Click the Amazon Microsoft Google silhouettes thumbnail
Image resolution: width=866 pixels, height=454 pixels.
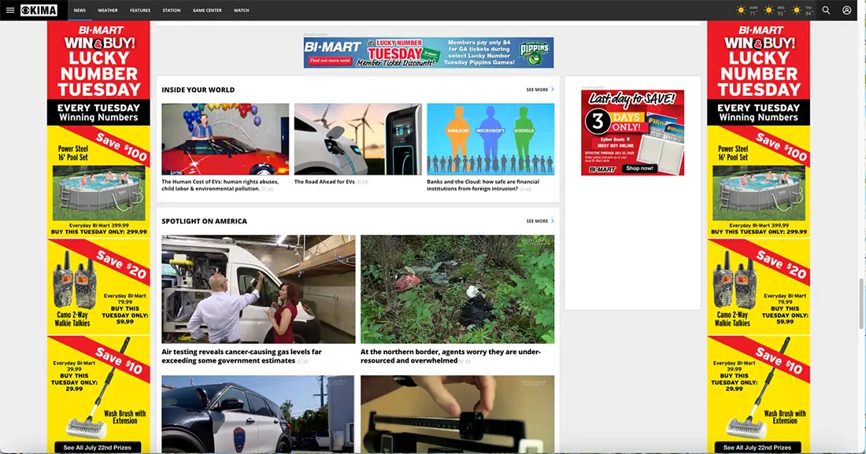point(490,139)
